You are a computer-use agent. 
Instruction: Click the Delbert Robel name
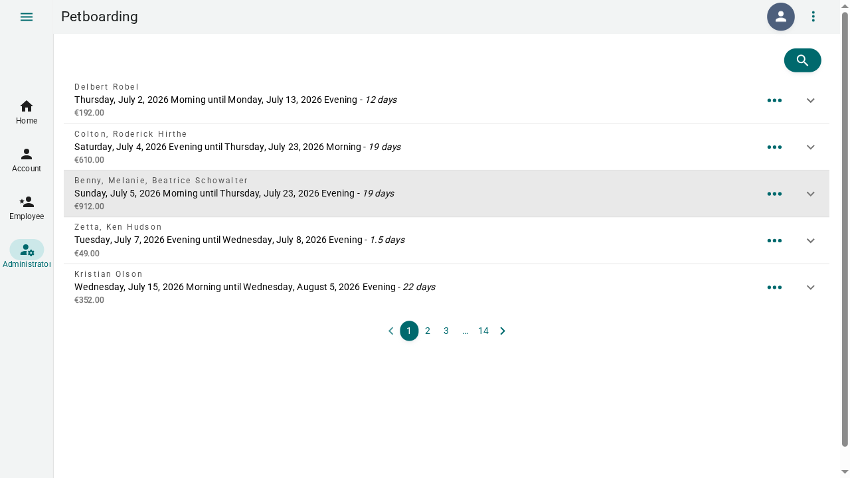[x=107, y=87]
